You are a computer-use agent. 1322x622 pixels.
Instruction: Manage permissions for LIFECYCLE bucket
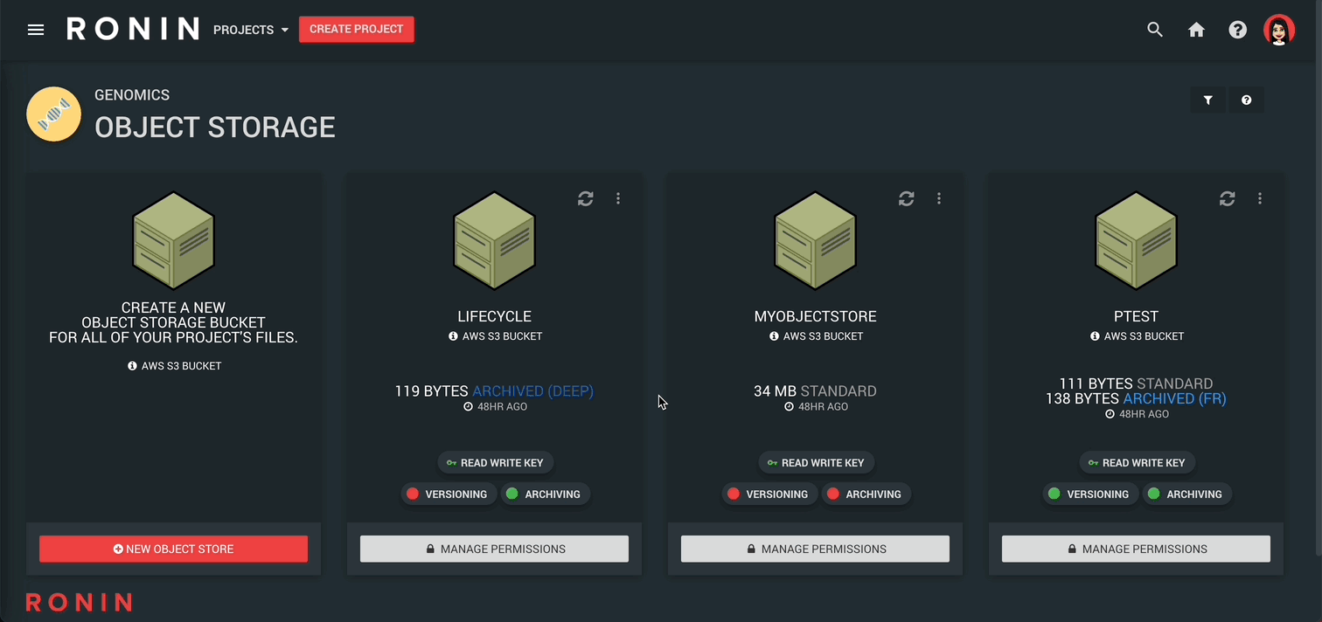494,549
